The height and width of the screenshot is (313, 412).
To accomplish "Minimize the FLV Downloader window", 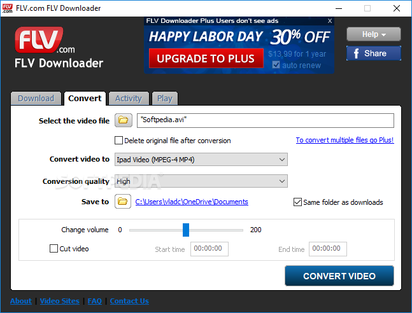I will pyautogui.click(x=339, y=8).
